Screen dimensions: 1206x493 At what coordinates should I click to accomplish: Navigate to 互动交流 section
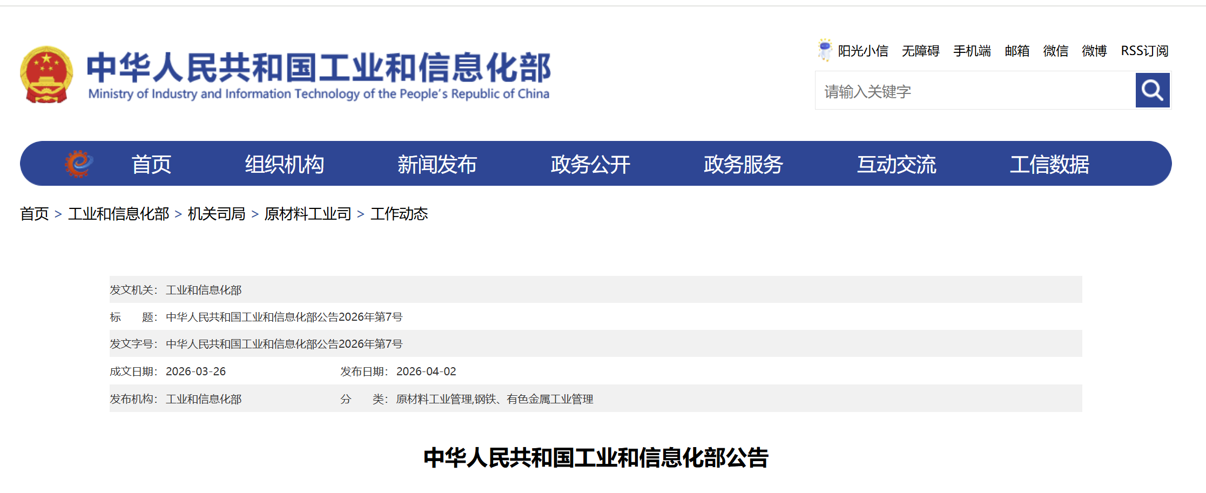point(897,164)
